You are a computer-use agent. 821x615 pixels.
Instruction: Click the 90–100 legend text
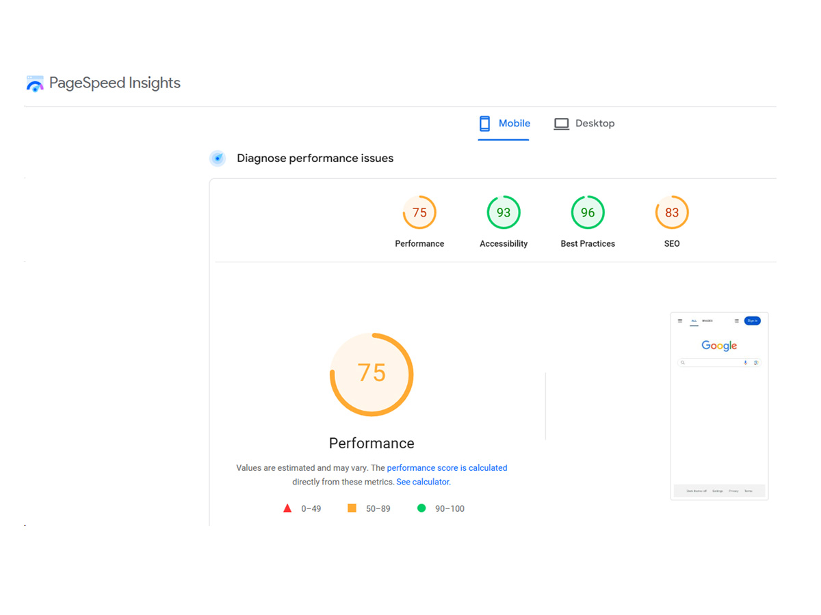[449, 509]
